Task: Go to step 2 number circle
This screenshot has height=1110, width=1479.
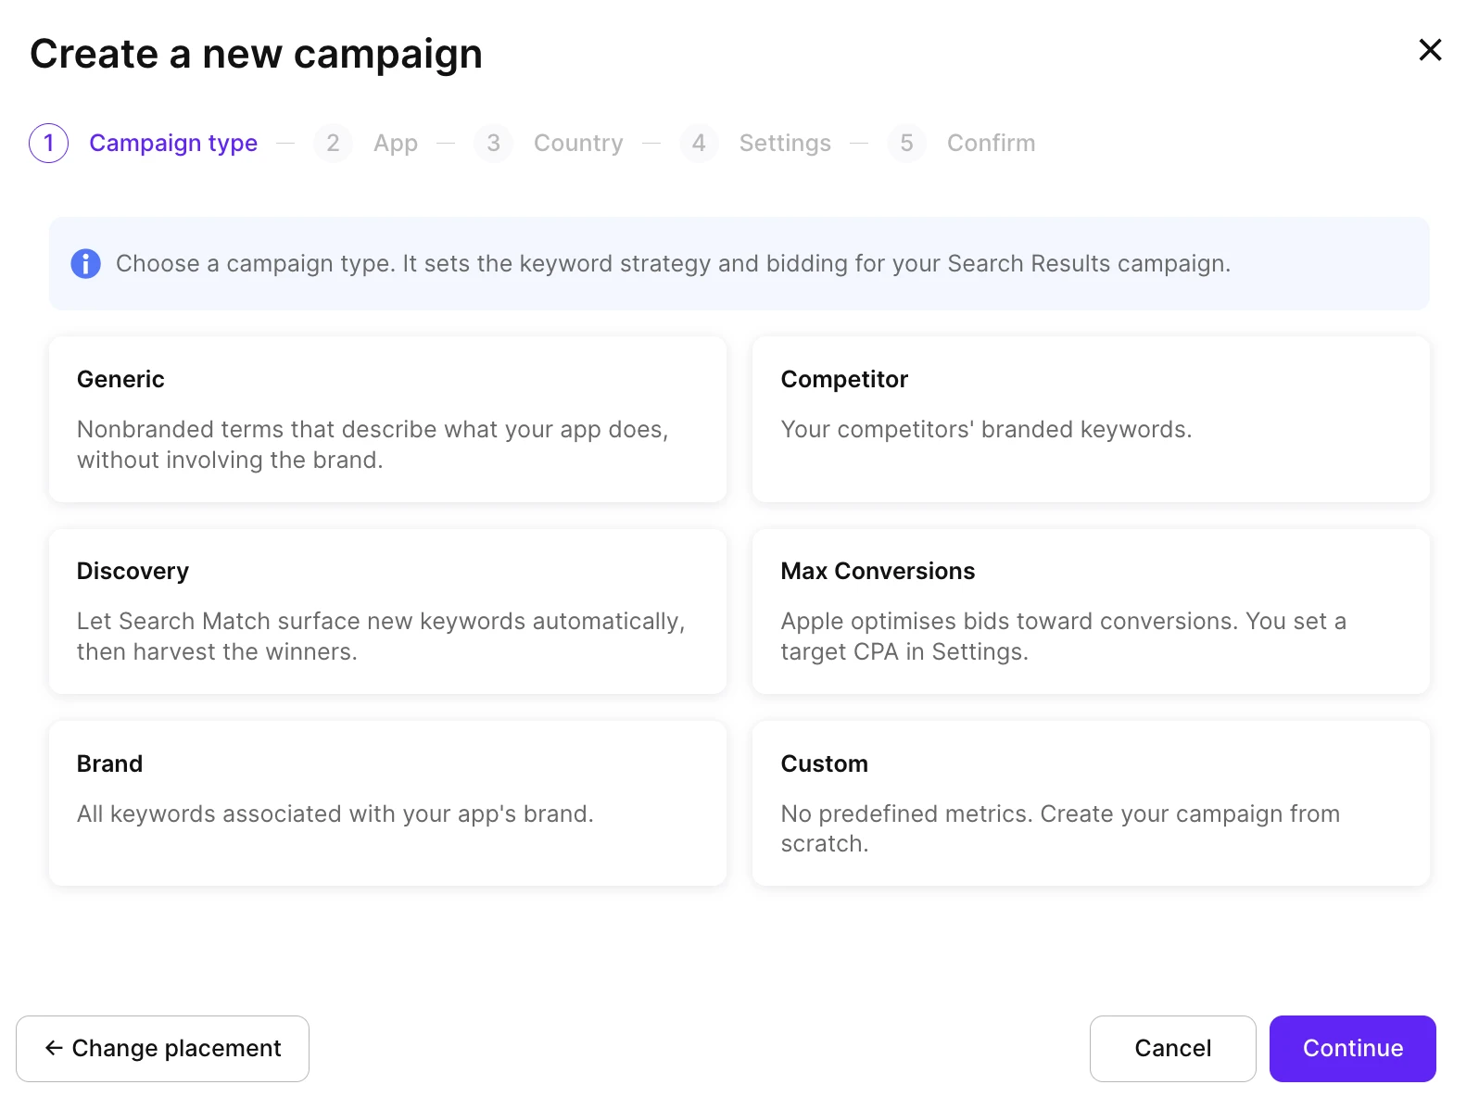Action: pos(333,143)
